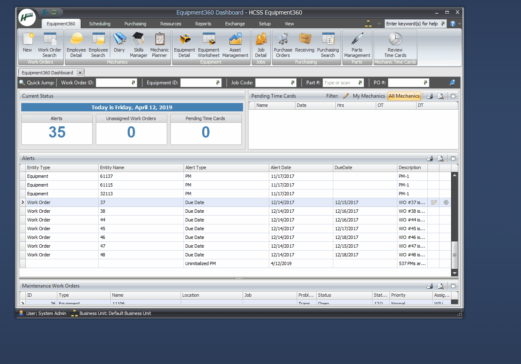521x364 pixels.
Task: Open Employee Detail
Action: coord(76,44)
